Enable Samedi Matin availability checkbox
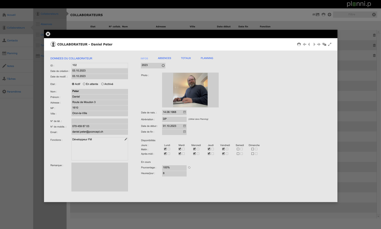The image size is (381, 229). [x=238, y=149]
